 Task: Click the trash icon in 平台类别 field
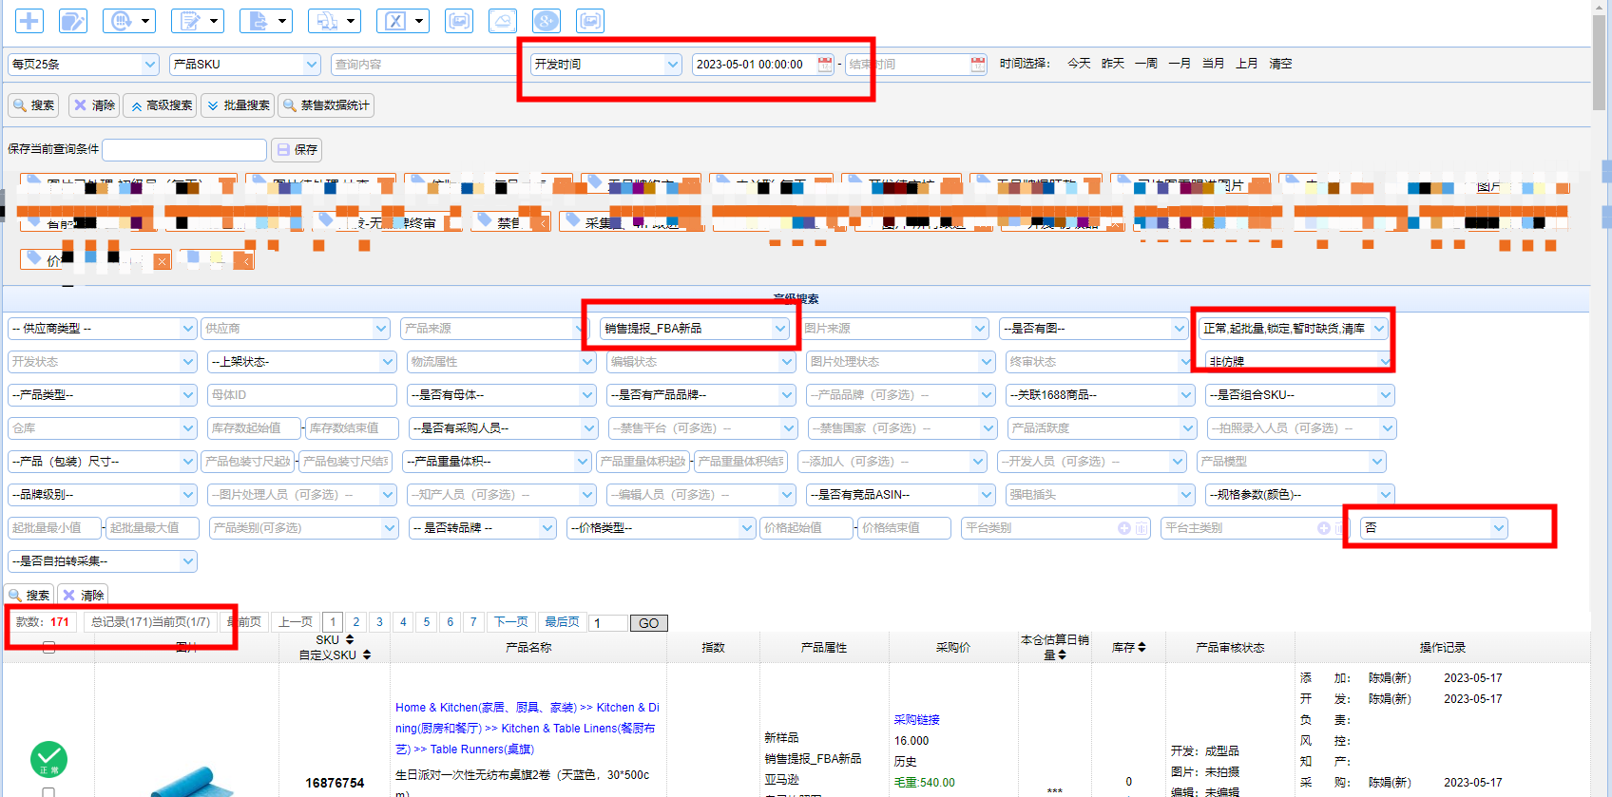click(x=1142, y=528)
